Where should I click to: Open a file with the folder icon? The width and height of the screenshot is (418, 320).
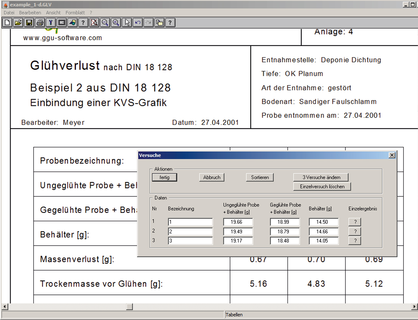coord(18,23)
